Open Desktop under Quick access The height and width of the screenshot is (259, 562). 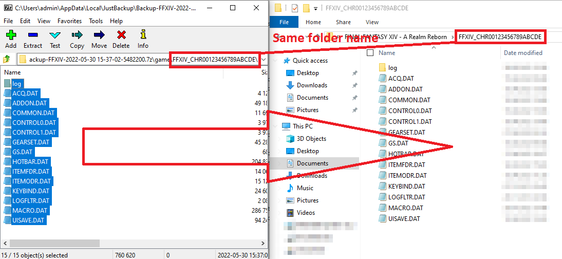pos(303,73)
